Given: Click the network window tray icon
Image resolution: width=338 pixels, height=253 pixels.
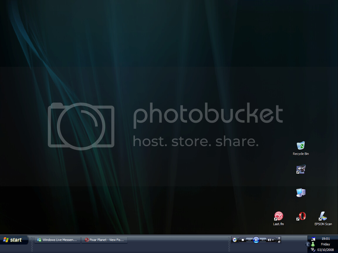Looking at the screenshot, I should point(313,239).
